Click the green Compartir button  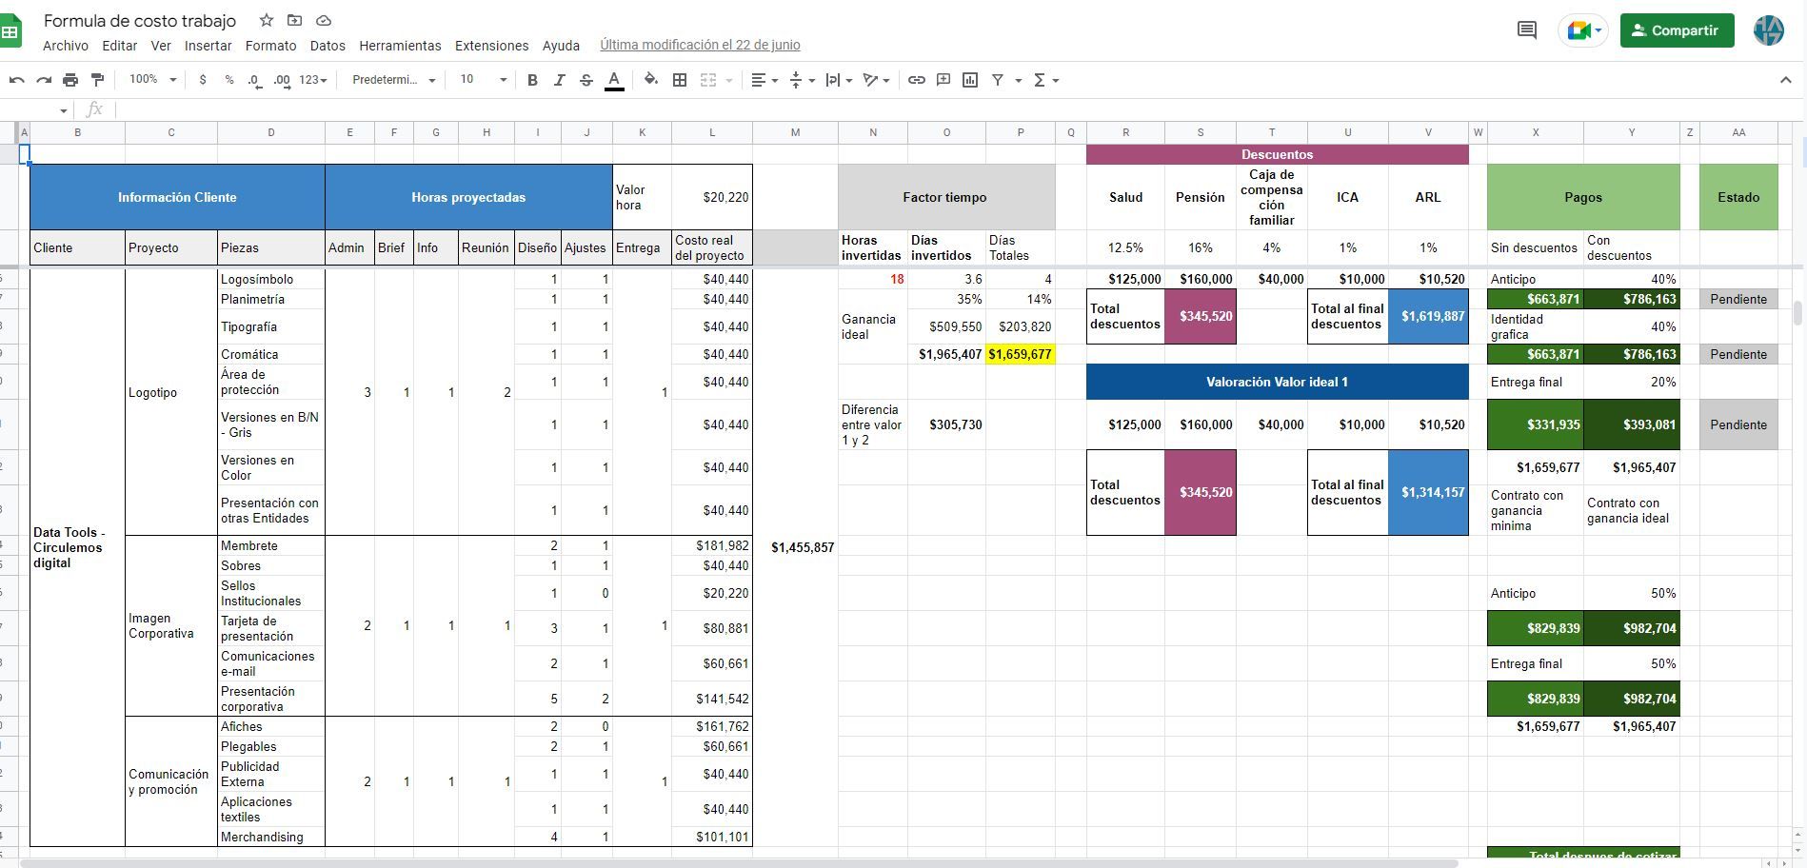tap(1677, 30)
